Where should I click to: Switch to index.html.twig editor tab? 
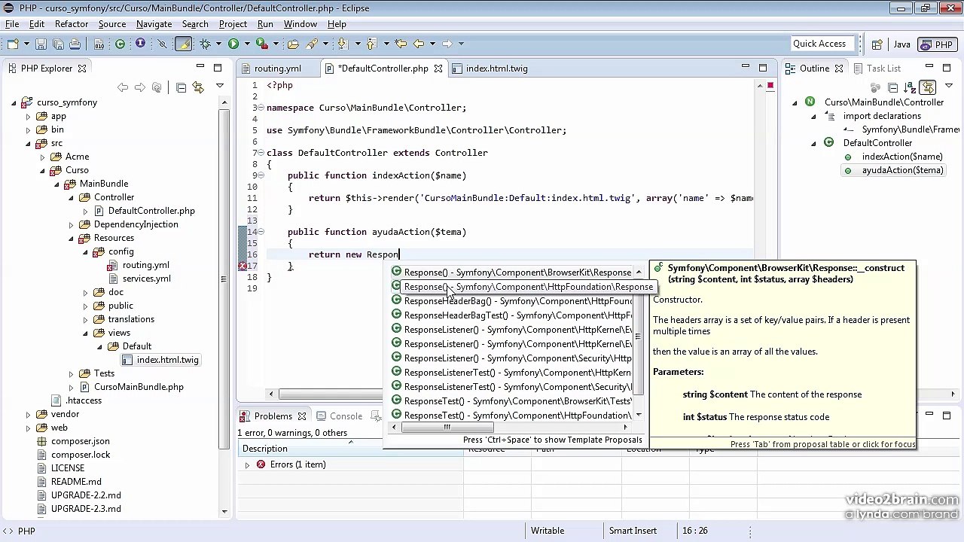[x=496, y=69]
